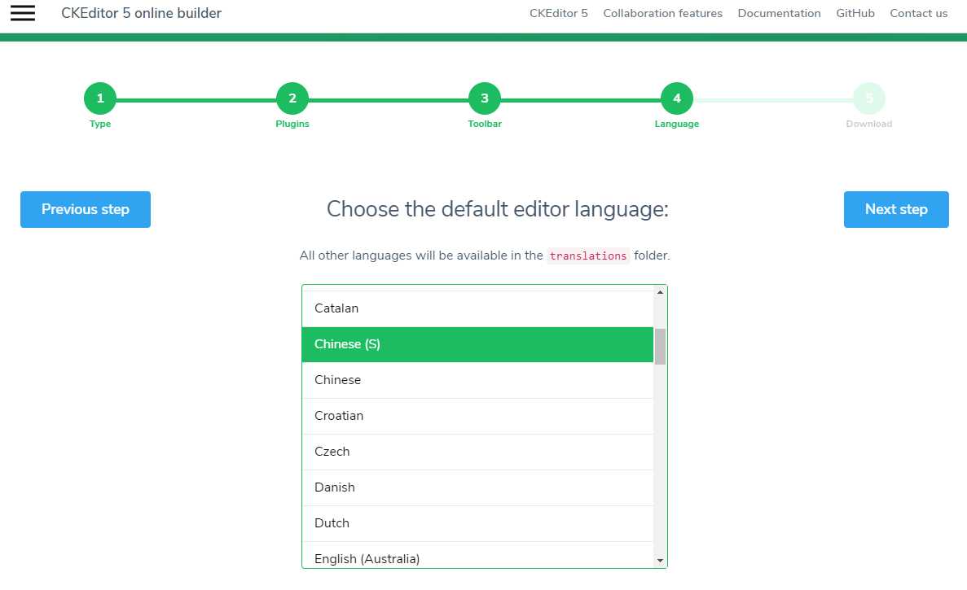Click the language list scroll-down arrow
Screen dimensions: 967x590
tap(660, 561)
